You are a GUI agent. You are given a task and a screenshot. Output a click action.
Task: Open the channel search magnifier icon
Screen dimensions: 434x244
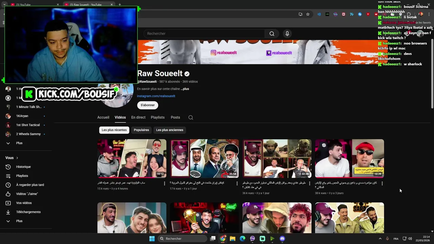coord(191,117)
